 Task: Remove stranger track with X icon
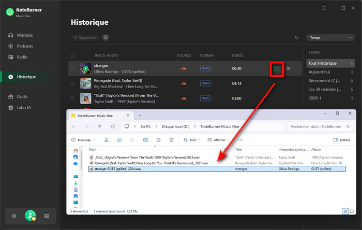(288, 68)
